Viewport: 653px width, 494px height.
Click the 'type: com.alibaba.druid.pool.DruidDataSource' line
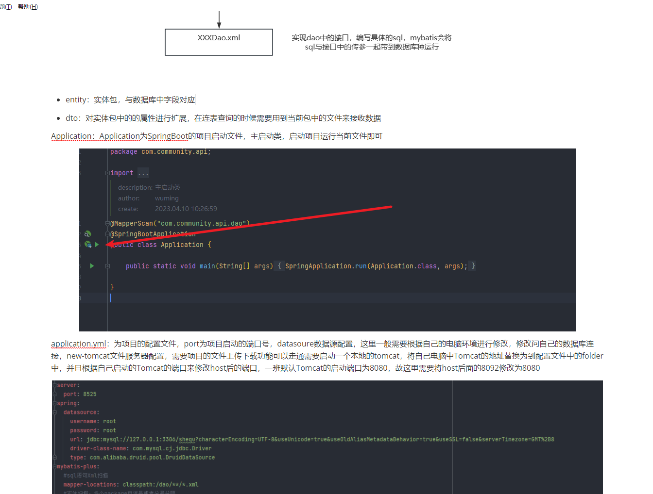[142, 458]
